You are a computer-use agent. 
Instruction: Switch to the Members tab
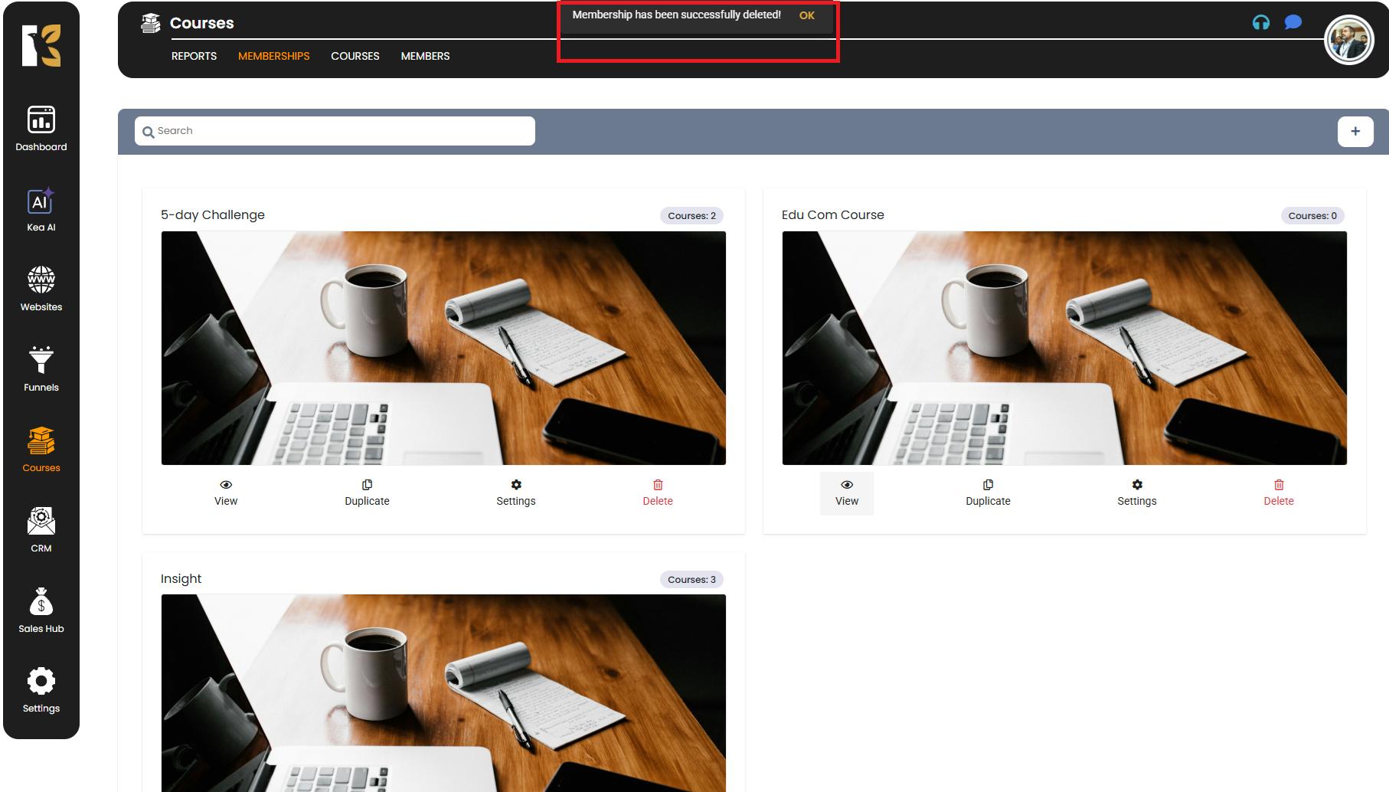point(425,56)
